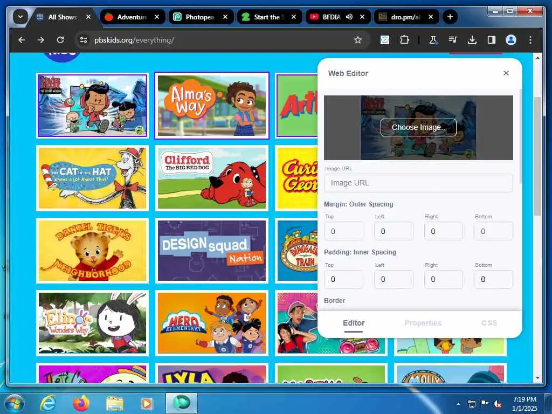
Task: Open the Cat in the Hat thumbnail
Action: point(92,178)
